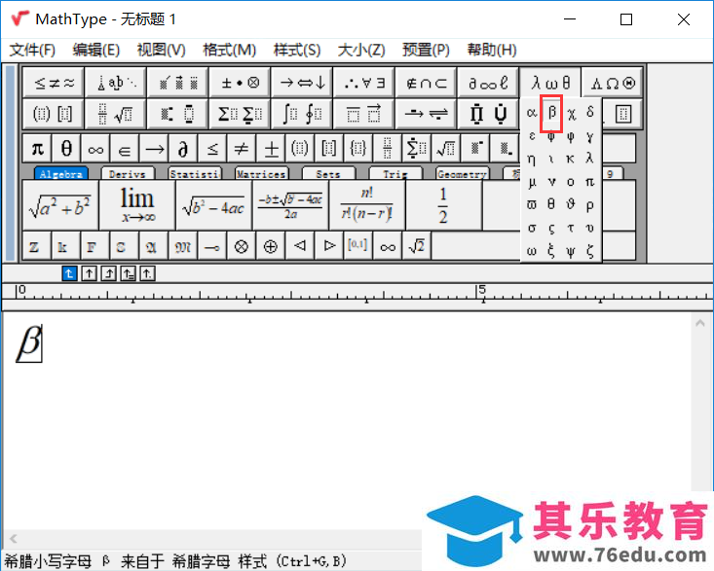Viewport: 714px width, 571px height.
Task: Open the products and set theory templates palette
Action: pos(488,114)
